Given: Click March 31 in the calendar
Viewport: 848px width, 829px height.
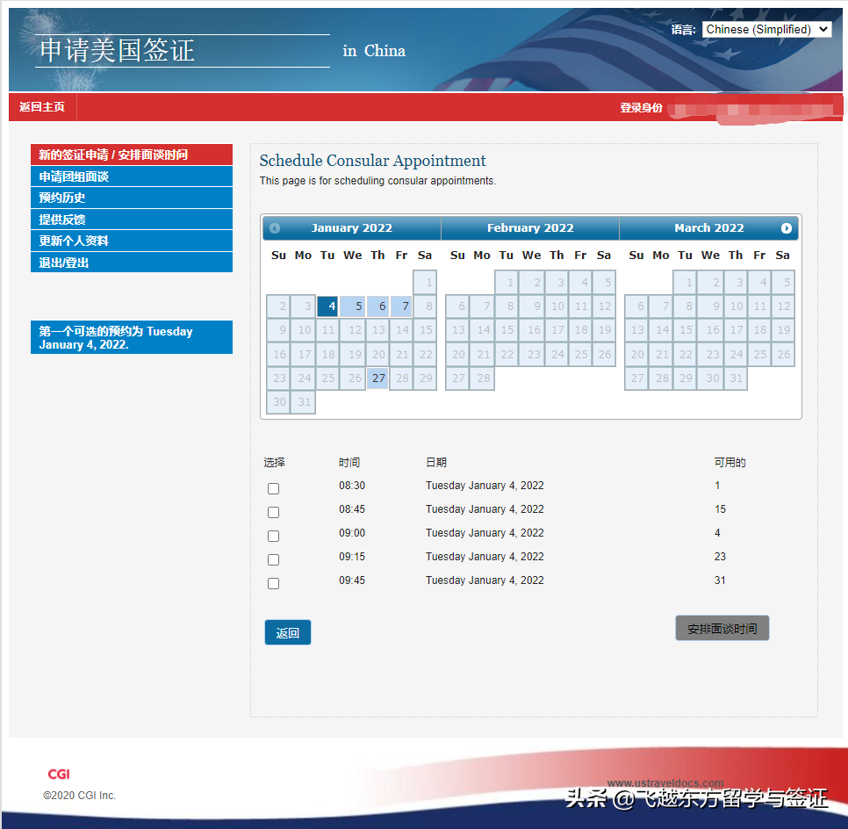Looking at the screenshot, I should point(736,378).
